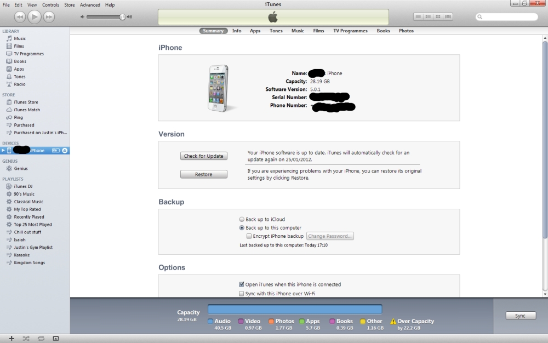The width and height of the screenshot is (548, 343).
Task: Expand the iPhone device disclosure triangle
Action: click(x=3, y=151)
